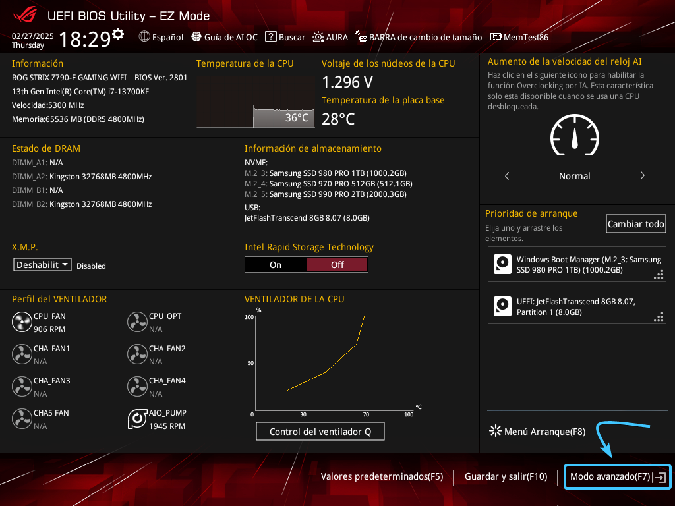This screenshot has height=506, width=675.
Task: Click the 28°C motherboard temperature value
Action: click(338, 119)
